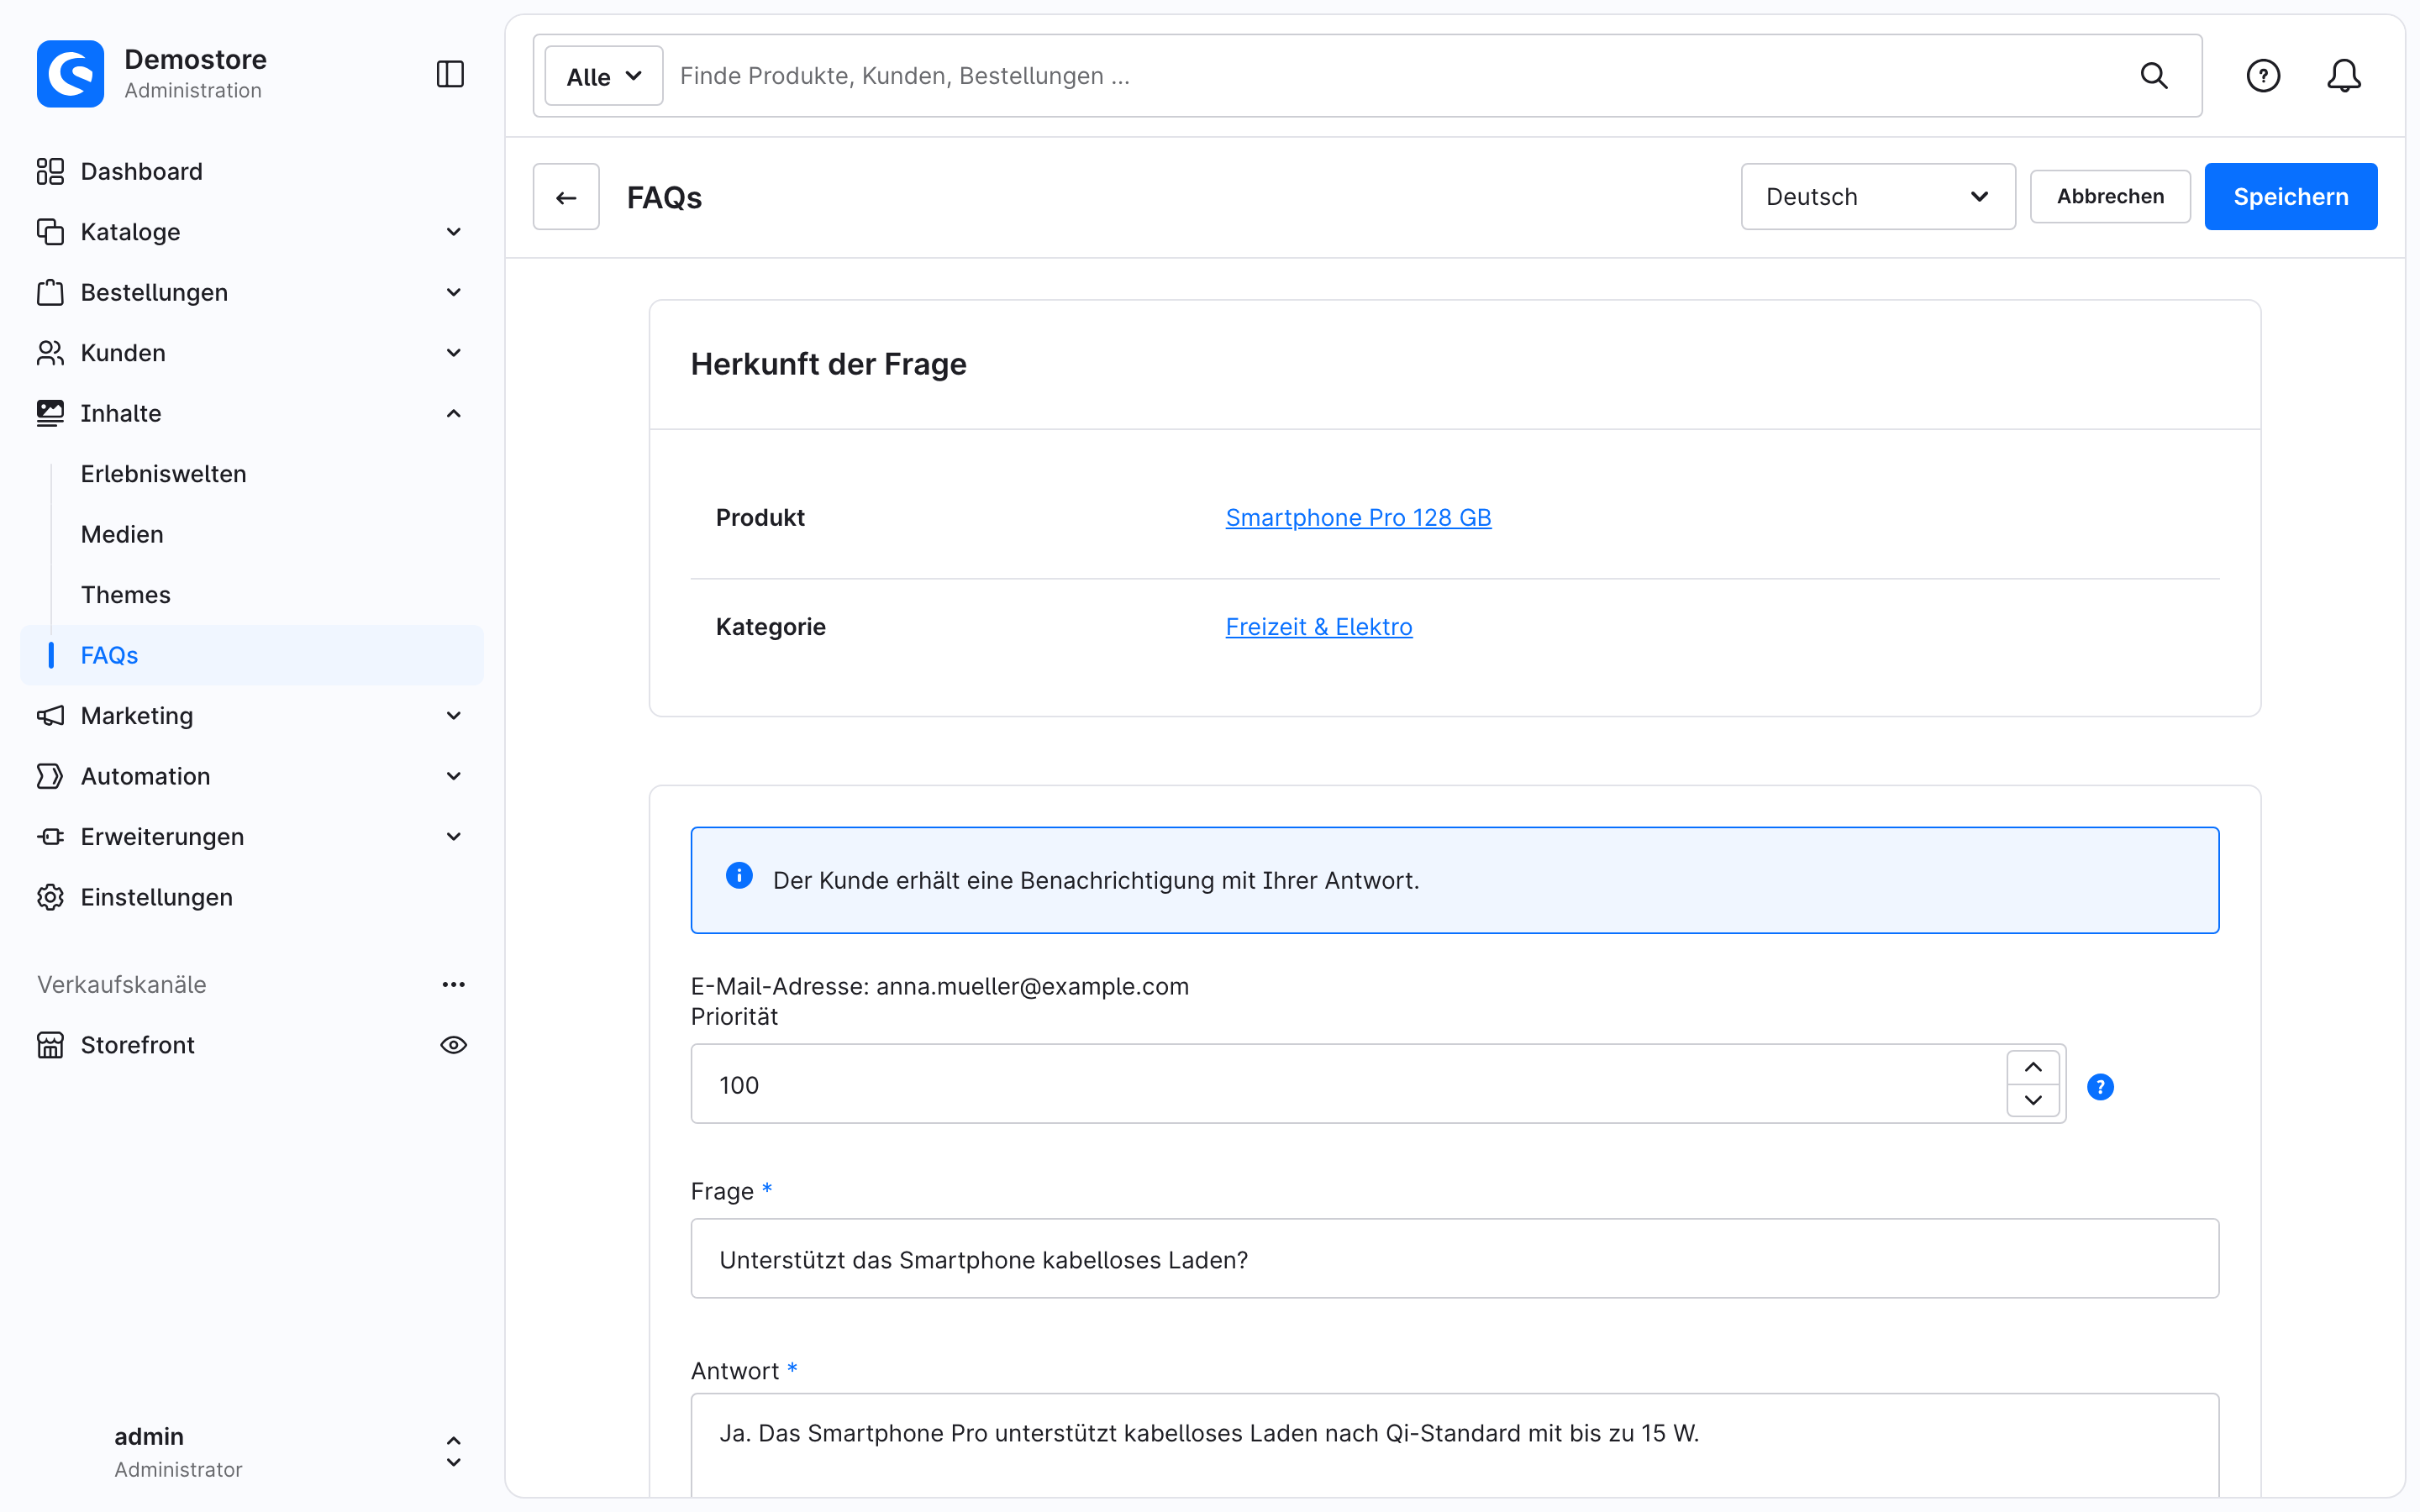Click the info icon in notification banner
The width and height of the screenshot is (2420, 1512).
[739, 876]
